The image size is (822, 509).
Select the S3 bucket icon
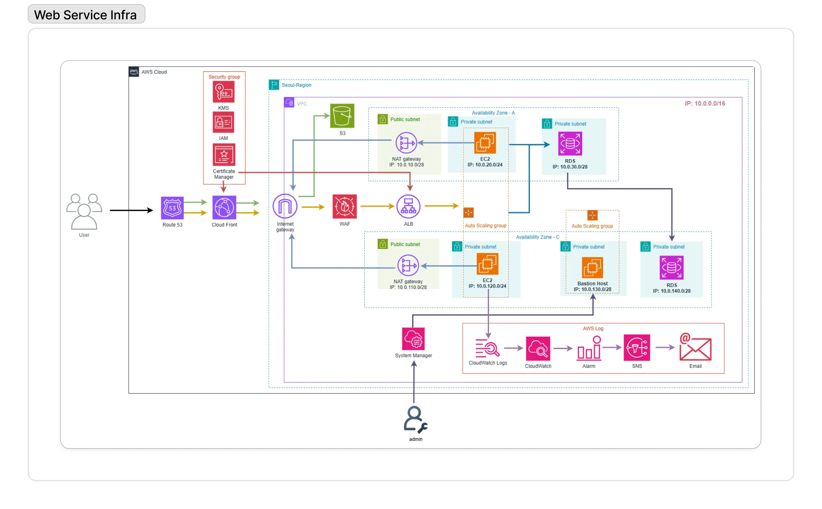(342, 116)
